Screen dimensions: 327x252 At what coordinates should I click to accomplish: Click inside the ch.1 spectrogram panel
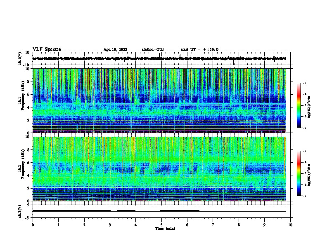(x=159, y=100)
